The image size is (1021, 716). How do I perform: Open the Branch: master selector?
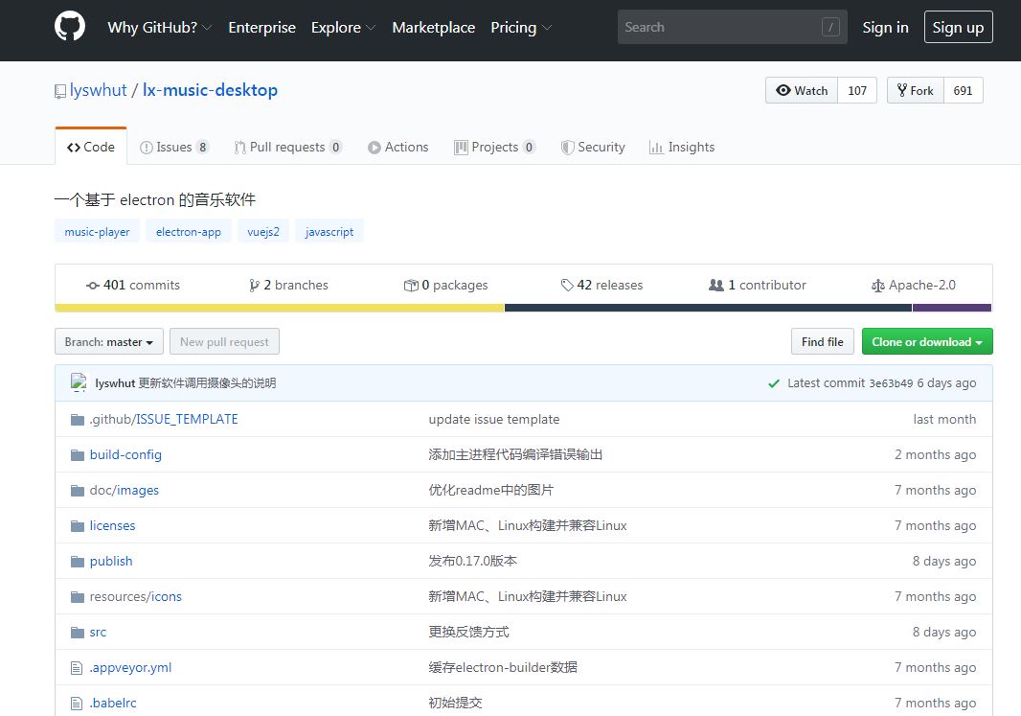coord(109,342)
